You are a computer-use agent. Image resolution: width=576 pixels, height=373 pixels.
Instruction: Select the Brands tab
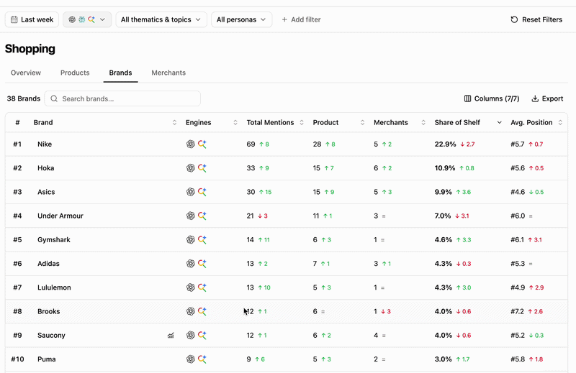point(120,73)
